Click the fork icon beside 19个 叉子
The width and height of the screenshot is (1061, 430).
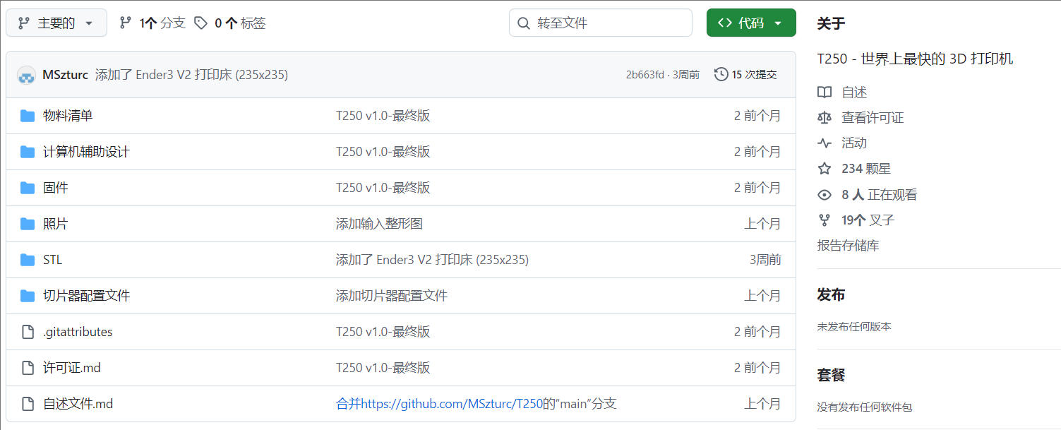coord(824,220)
